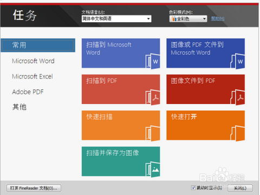Click the scanner page icon on 快速扫描 tile
This screenshot has width=260, height=195.
(153, 134)
